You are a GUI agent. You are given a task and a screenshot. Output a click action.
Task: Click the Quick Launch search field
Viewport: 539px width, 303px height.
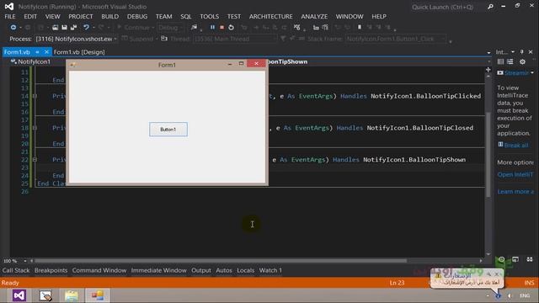[447, 7]
